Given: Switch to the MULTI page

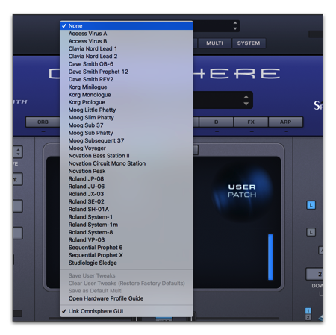Looking at the screenshot, I should coord(214,43).
